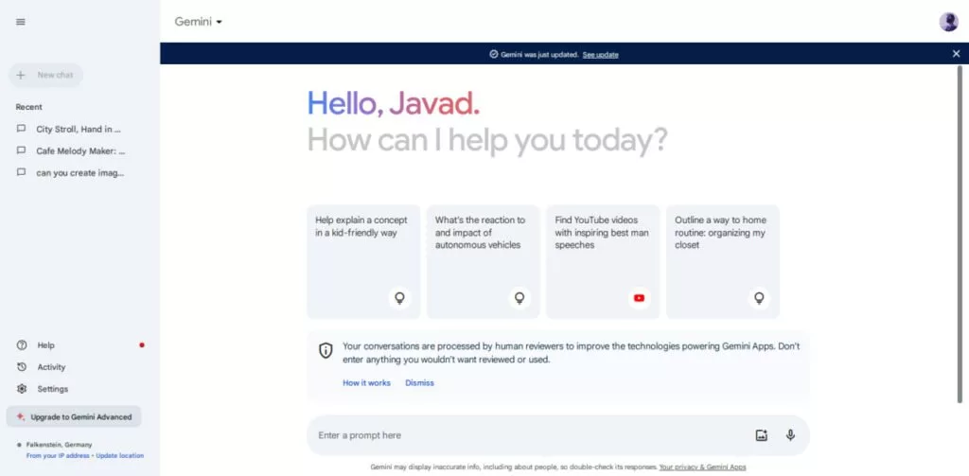Image resolution: width=969 pixels, height=476 pixels.
Task: Close the Gemini update banner
Action: tap(956, 54)
